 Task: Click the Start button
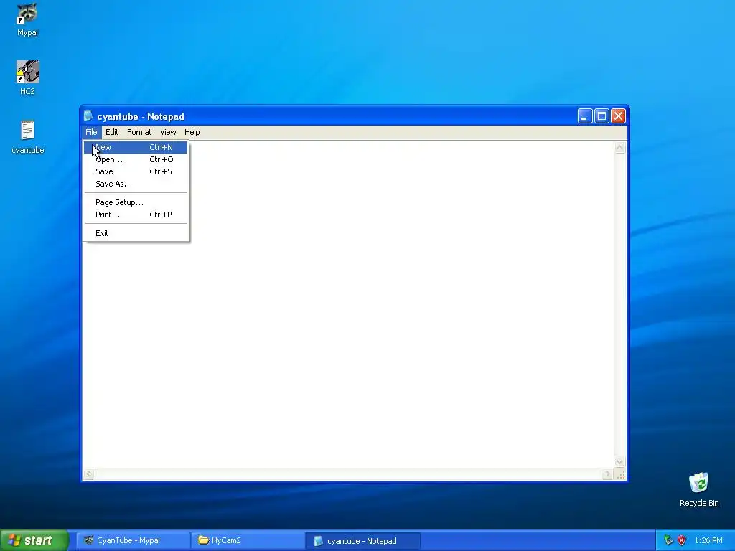(x=34, y=540)
